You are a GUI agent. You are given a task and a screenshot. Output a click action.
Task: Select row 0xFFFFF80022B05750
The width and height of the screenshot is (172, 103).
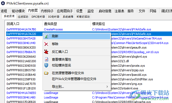pos(21,70)
